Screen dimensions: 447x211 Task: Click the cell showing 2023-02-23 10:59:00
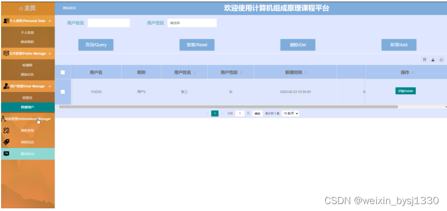(x=295, y=92)
